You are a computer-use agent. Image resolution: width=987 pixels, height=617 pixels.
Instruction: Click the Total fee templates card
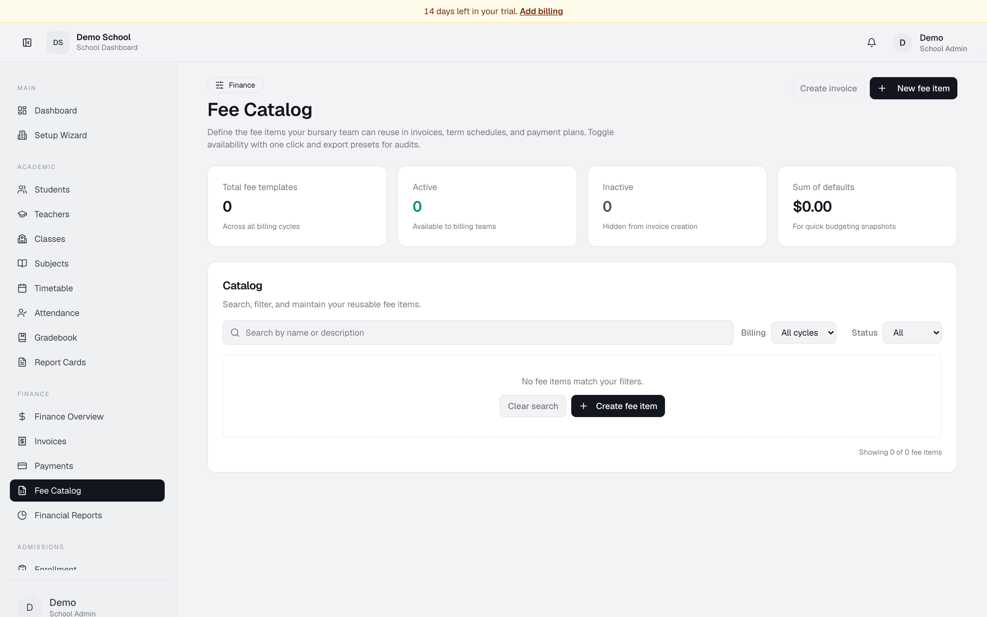click(x=297, y=206)
